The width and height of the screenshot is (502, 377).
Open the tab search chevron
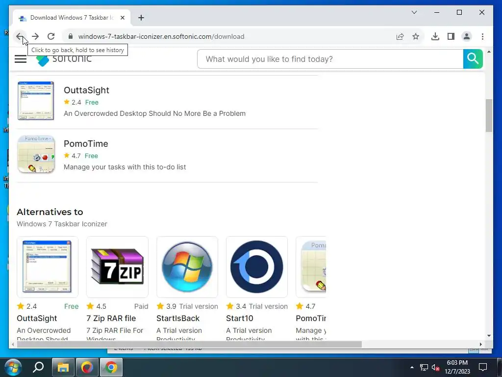[414, 12]
